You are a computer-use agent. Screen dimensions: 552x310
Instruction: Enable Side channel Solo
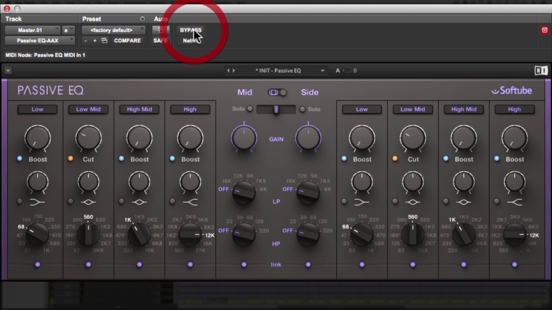click(302, 109)
